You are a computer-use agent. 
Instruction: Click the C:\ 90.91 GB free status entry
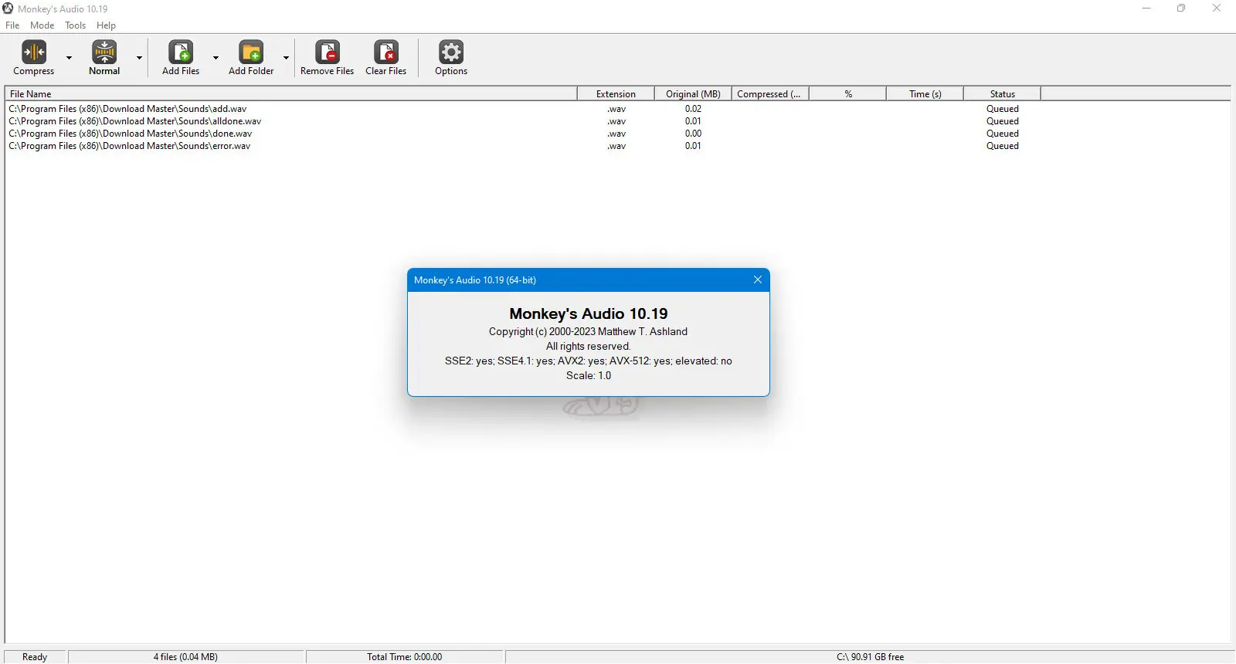tap(870, 657)
